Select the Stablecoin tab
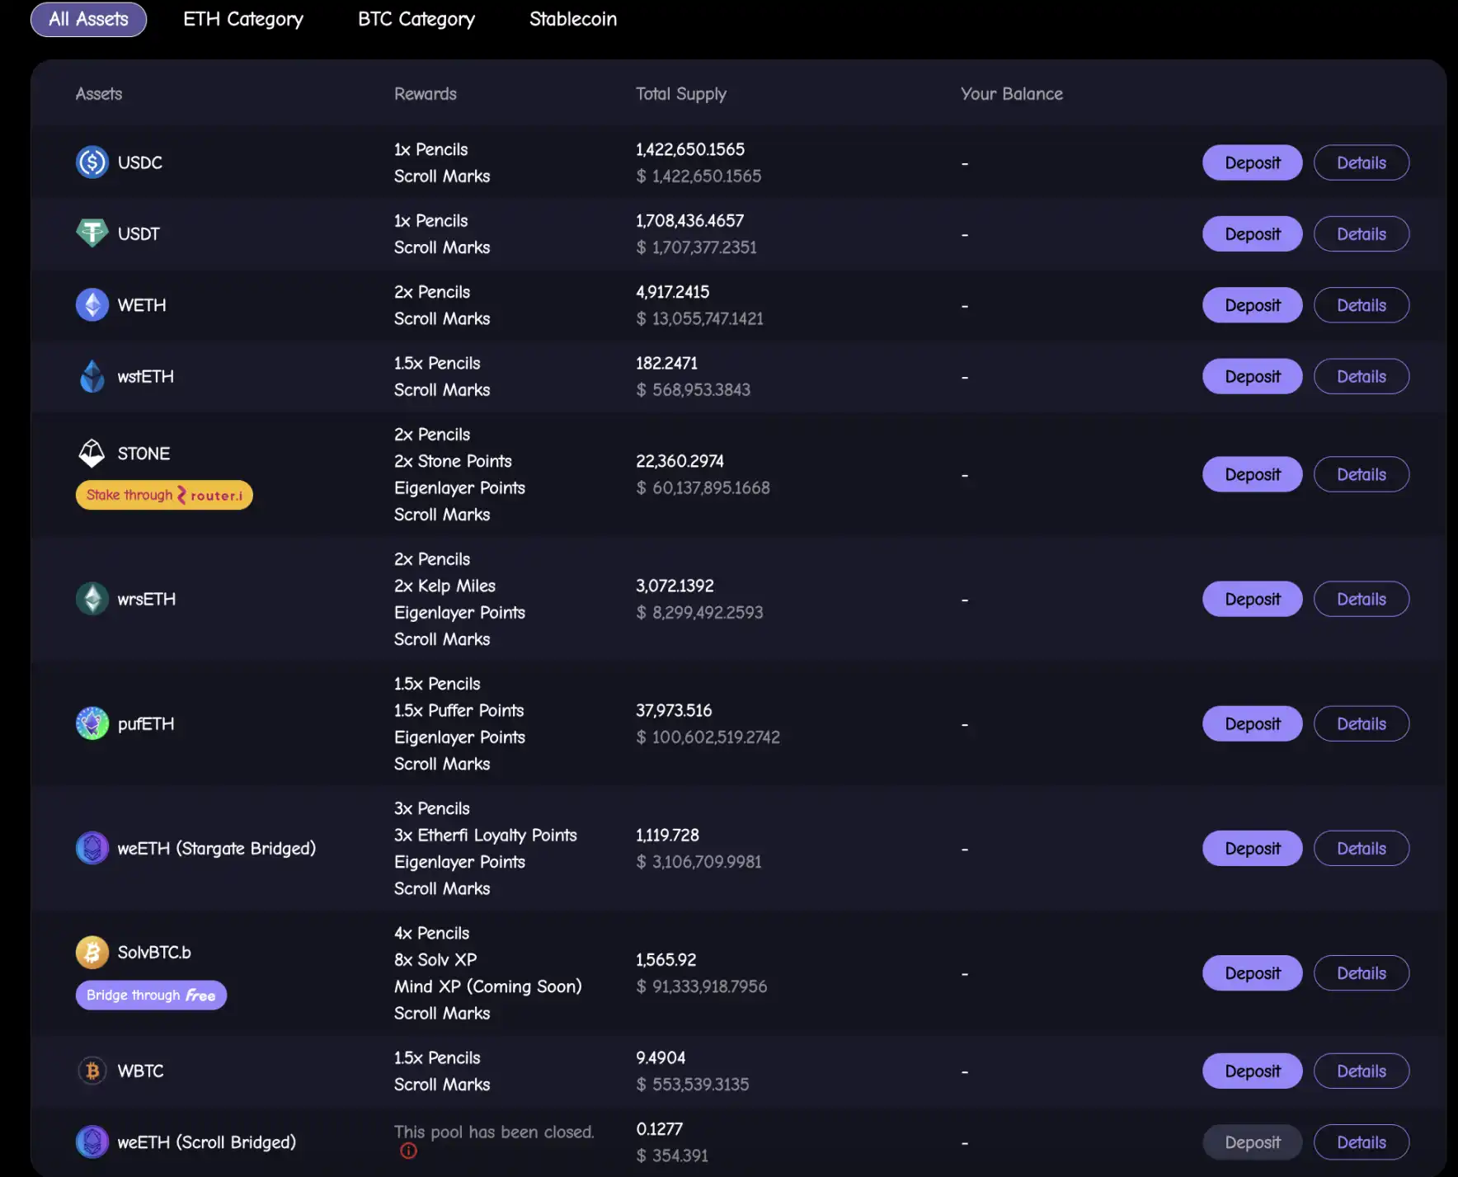This screenshot has height=1177, width=1458. (x=573, y=19)
